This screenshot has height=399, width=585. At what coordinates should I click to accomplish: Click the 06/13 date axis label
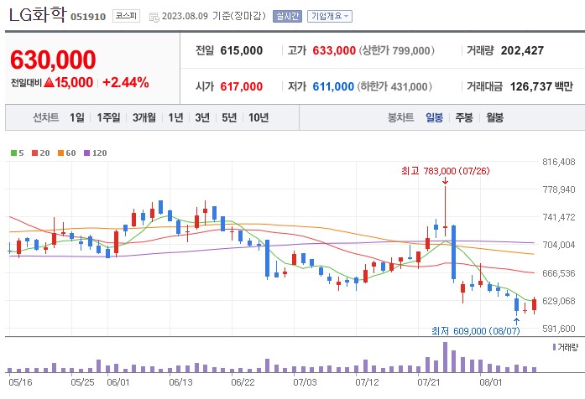pos(180,382)
